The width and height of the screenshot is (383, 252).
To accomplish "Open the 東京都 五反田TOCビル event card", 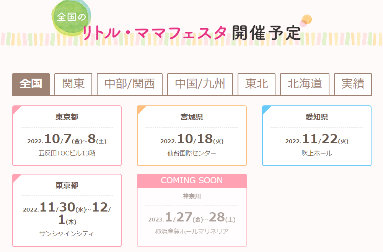I will (x=67, y=136).
